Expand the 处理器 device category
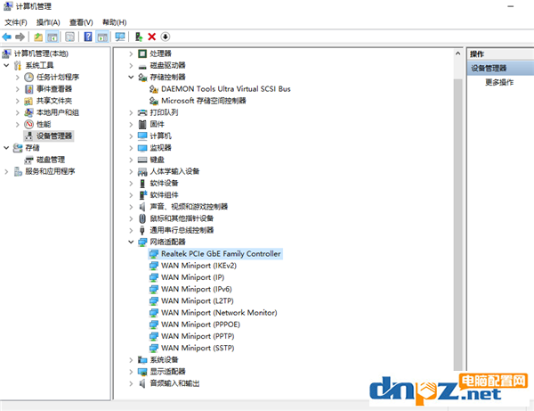534x411 pixels. pos(131,53)
